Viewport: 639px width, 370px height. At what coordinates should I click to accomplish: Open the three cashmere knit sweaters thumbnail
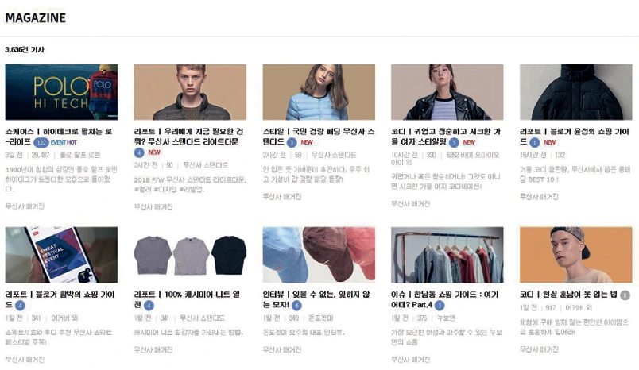190,255
